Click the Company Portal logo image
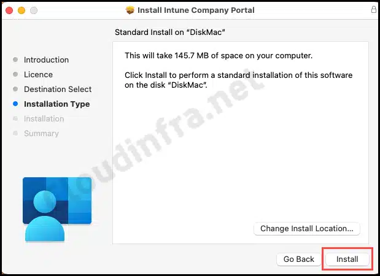The height and width of the screenshot is (276, 380). click(x=57, y=209)
